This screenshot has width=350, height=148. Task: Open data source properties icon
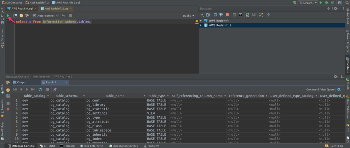click(221, 15)
